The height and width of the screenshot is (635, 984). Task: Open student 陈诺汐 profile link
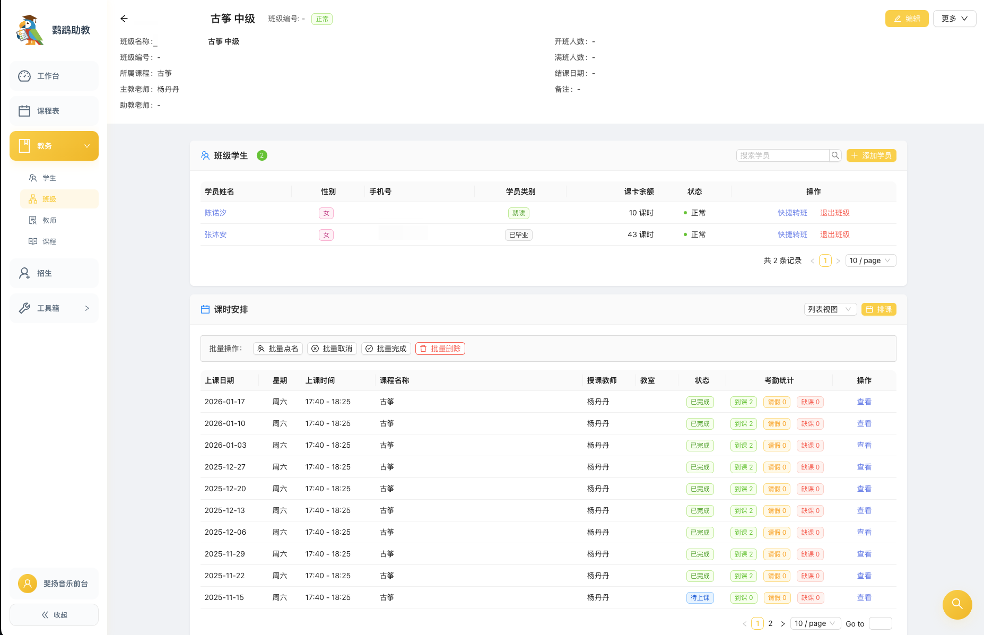point(215,213)
